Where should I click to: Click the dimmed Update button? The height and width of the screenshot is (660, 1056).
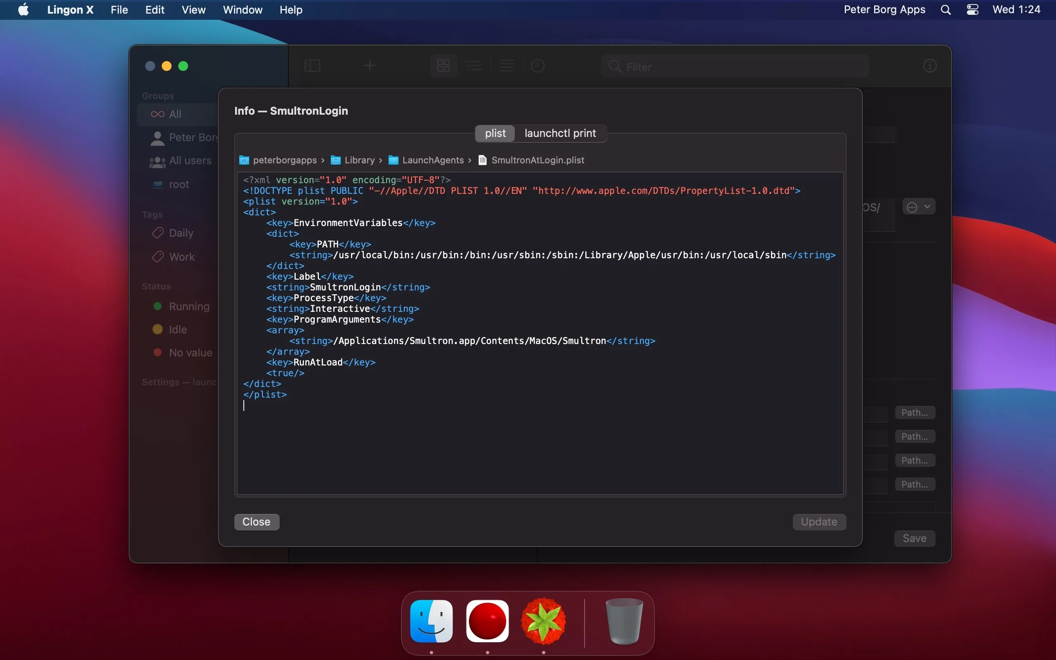(819, 522)
